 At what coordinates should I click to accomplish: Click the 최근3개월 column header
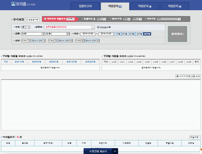pyautogui.click(x=36, y=62)
